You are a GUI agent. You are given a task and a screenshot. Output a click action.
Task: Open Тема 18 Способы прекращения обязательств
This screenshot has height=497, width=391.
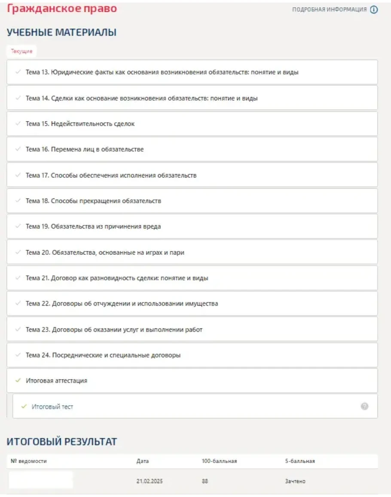point(93,201)
